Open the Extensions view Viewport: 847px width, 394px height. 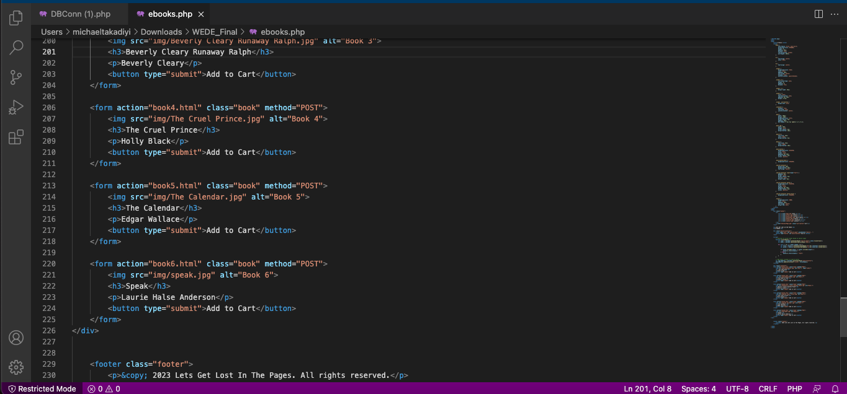[16, 137]
